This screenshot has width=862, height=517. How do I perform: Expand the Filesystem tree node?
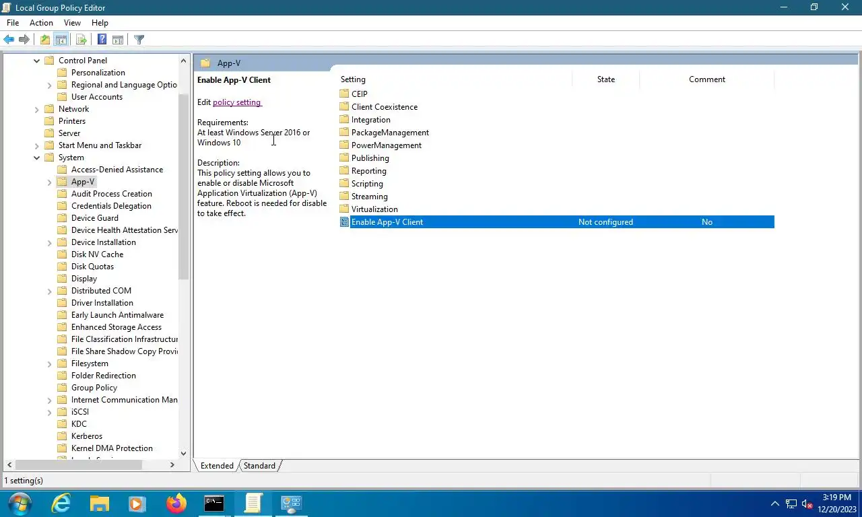[50, 364]
